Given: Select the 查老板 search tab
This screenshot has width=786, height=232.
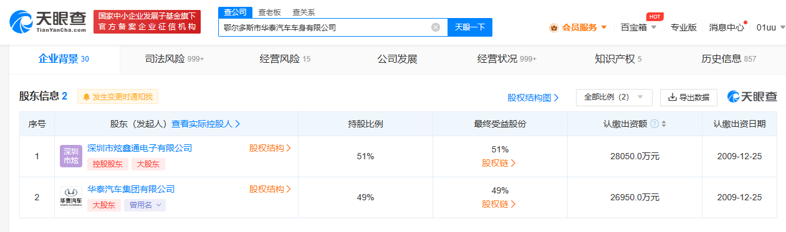Looking at the screenshot, I should coord(269,12).
